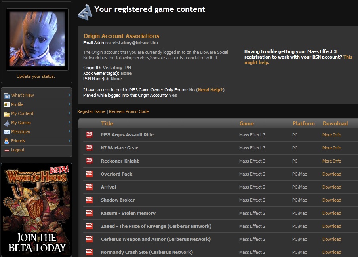Click the Logout red icon
This screenshot has width=358, height=257.
coord(7,150)
